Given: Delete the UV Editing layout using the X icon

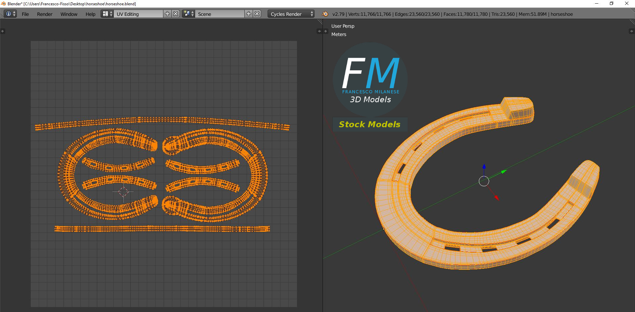Looking at the screenshot, I should pyautogui.click(x=175, y=14).
